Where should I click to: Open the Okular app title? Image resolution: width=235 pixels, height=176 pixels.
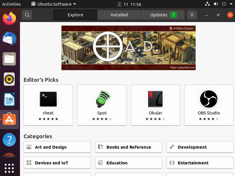click(155, 113)
